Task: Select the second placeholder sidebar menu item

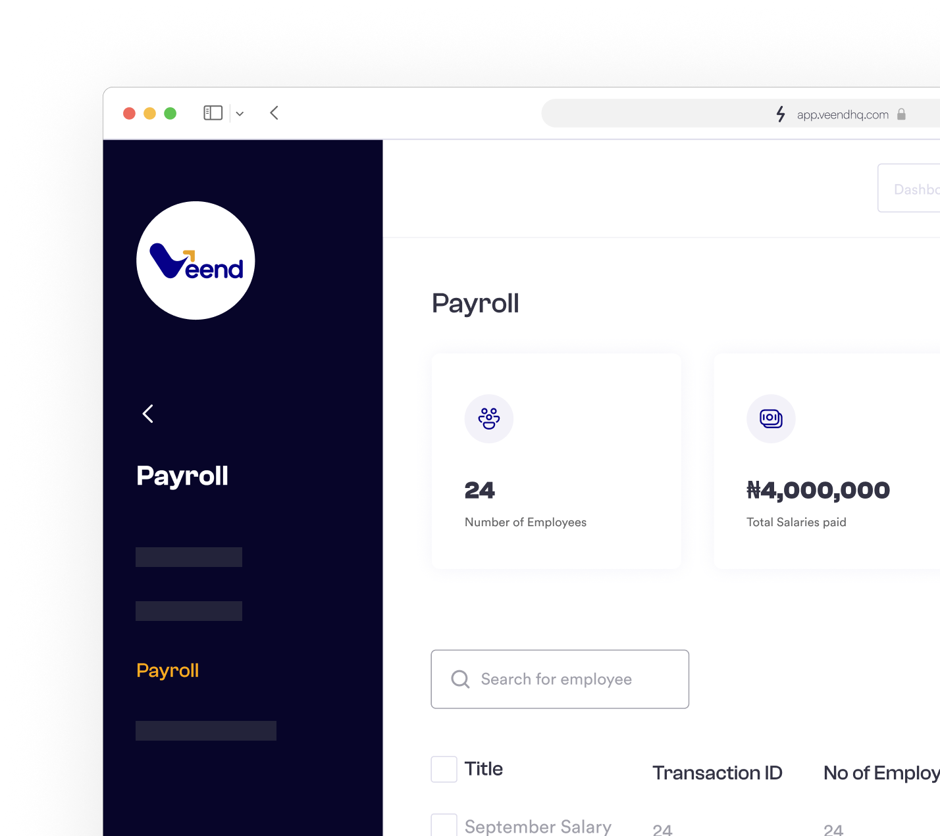Action: (189, 611)
